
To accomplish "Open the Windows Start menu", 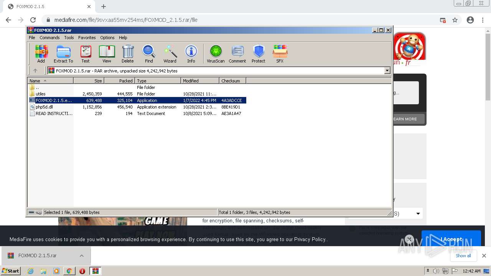I will (11, 271).
